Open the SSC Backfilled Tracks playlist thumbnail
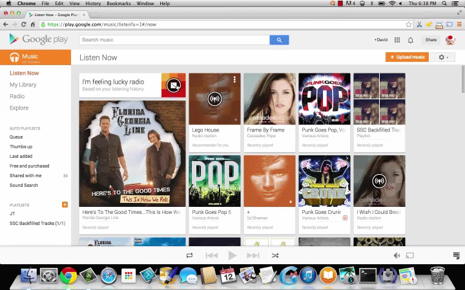The height and width of the screenshot is (290, 465). pyautogui.click(x=379, y=99)
